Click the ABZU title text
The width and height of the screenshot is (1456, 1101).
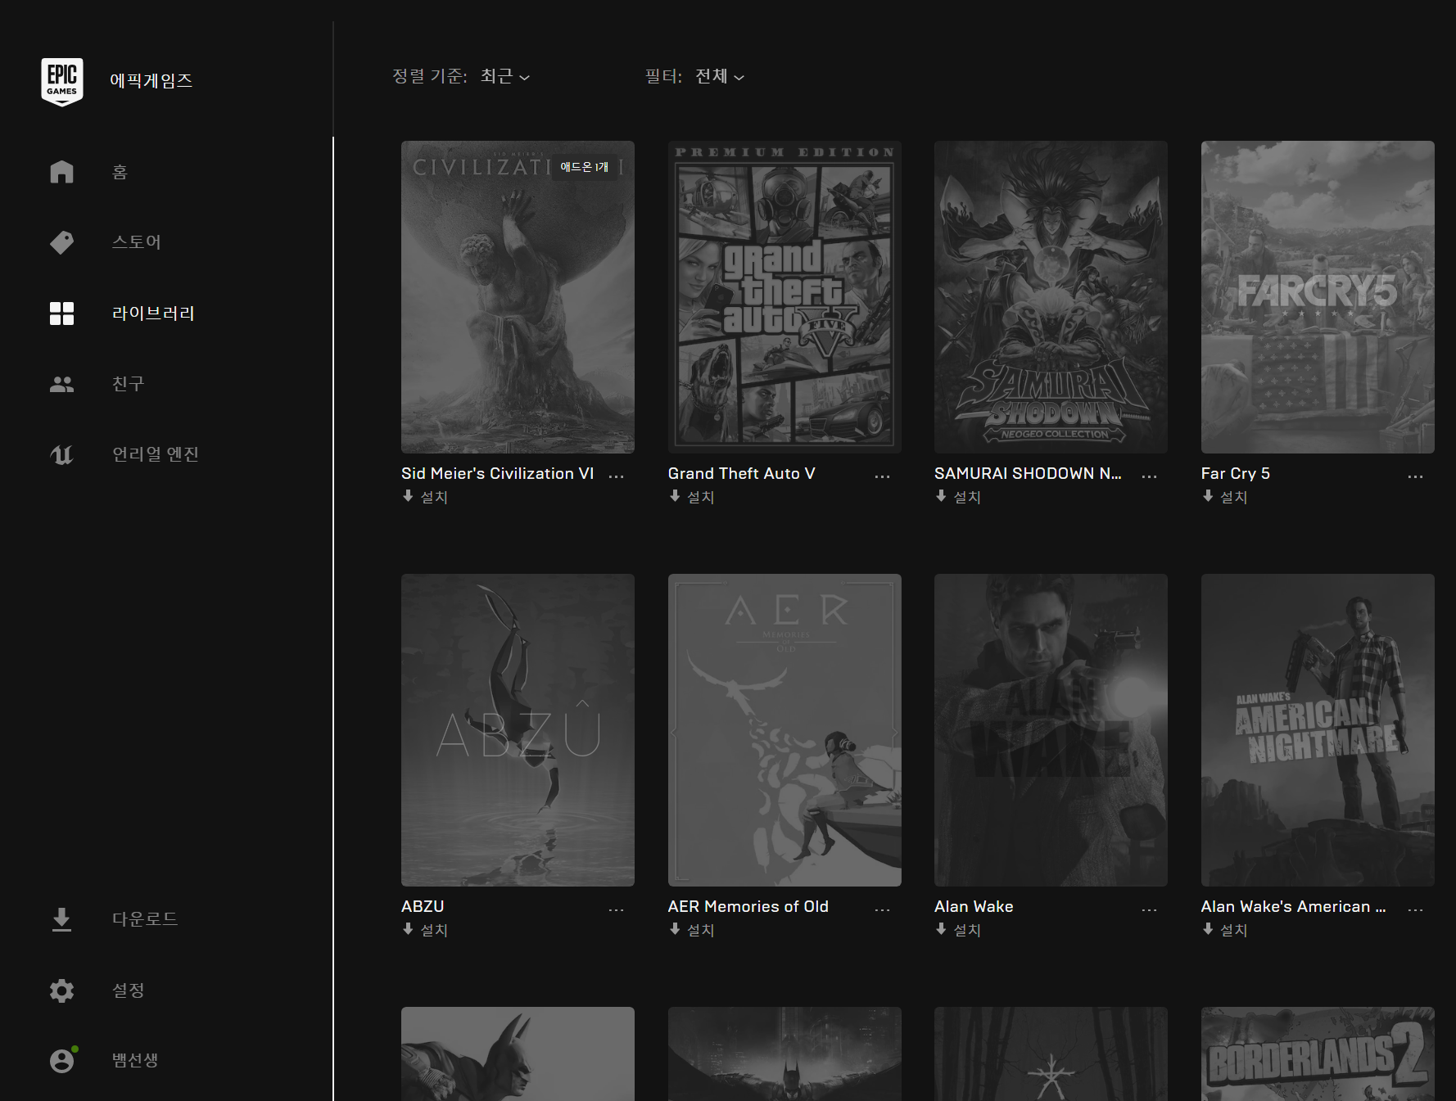423,906
